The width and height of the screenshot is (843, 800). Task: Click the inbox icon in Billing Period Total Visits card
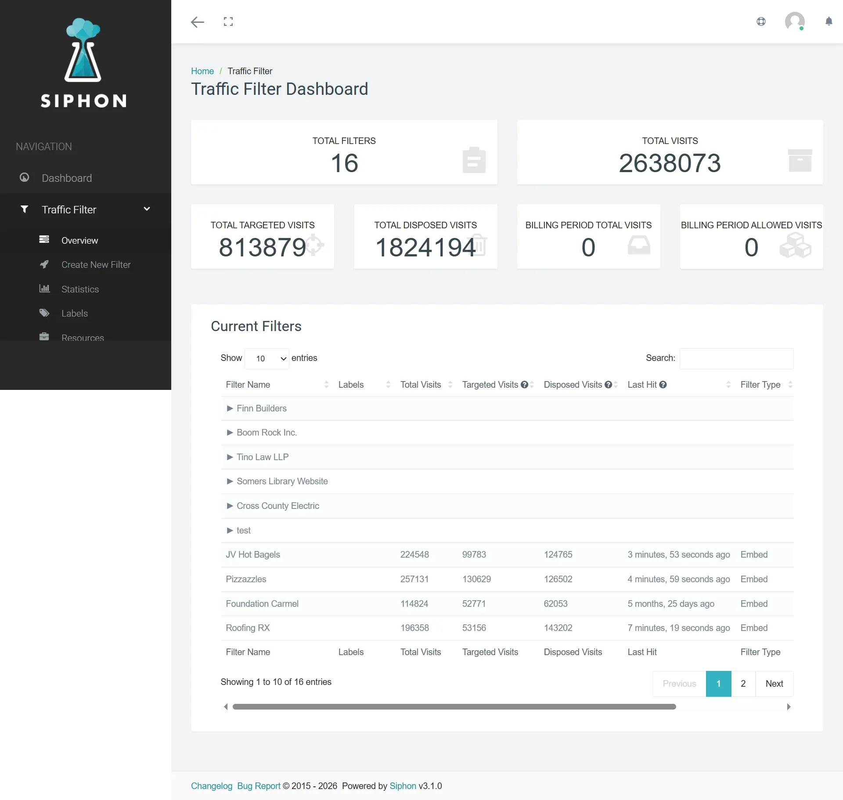[x=639, y=245]
